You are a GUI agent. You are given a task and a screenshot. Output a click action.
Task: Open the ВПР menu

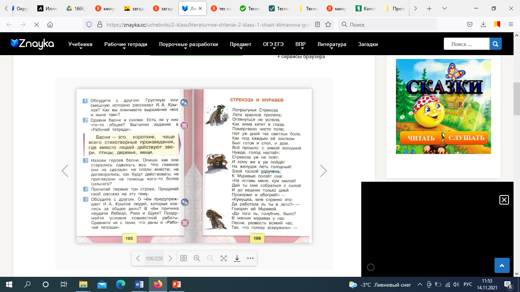pos(300,44)
